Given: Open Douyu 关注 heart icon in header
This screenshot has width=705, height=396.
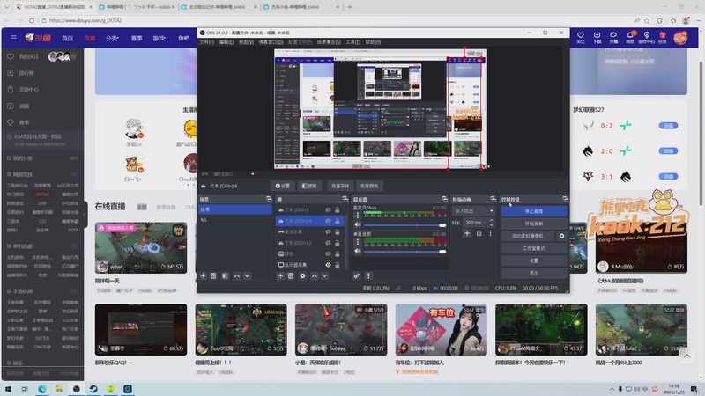Looking at the screenshot, I should point(581,37).
